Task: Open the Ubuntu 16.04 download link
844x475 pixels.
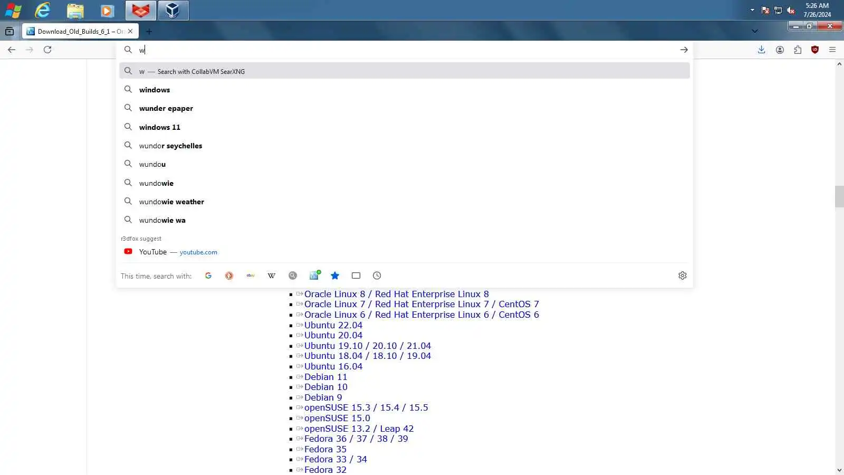Action: pos(333,366)
